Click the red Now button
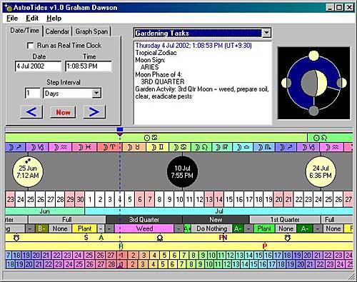Viewport: 357px width, 282px height. point(63,112)
